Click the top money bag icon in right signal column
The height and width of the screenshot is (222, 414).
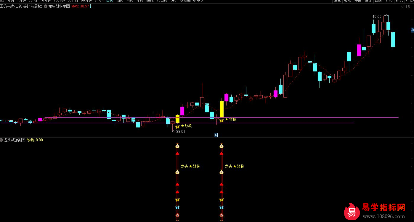pyautogui.click(x=221, y=146)
